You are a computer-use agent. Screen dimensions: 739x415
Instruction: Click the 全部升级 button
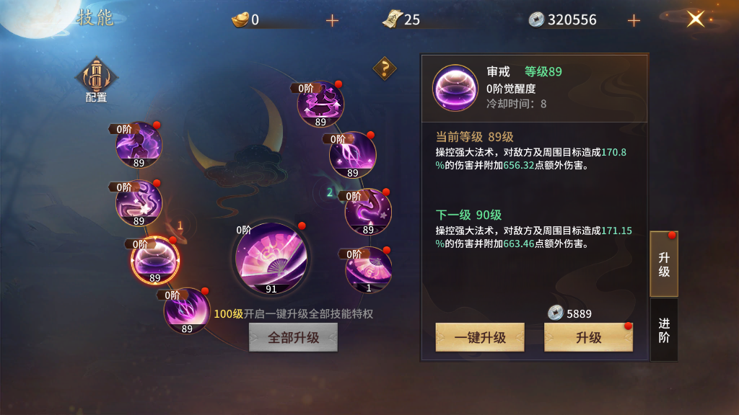(x=293, y=337)
